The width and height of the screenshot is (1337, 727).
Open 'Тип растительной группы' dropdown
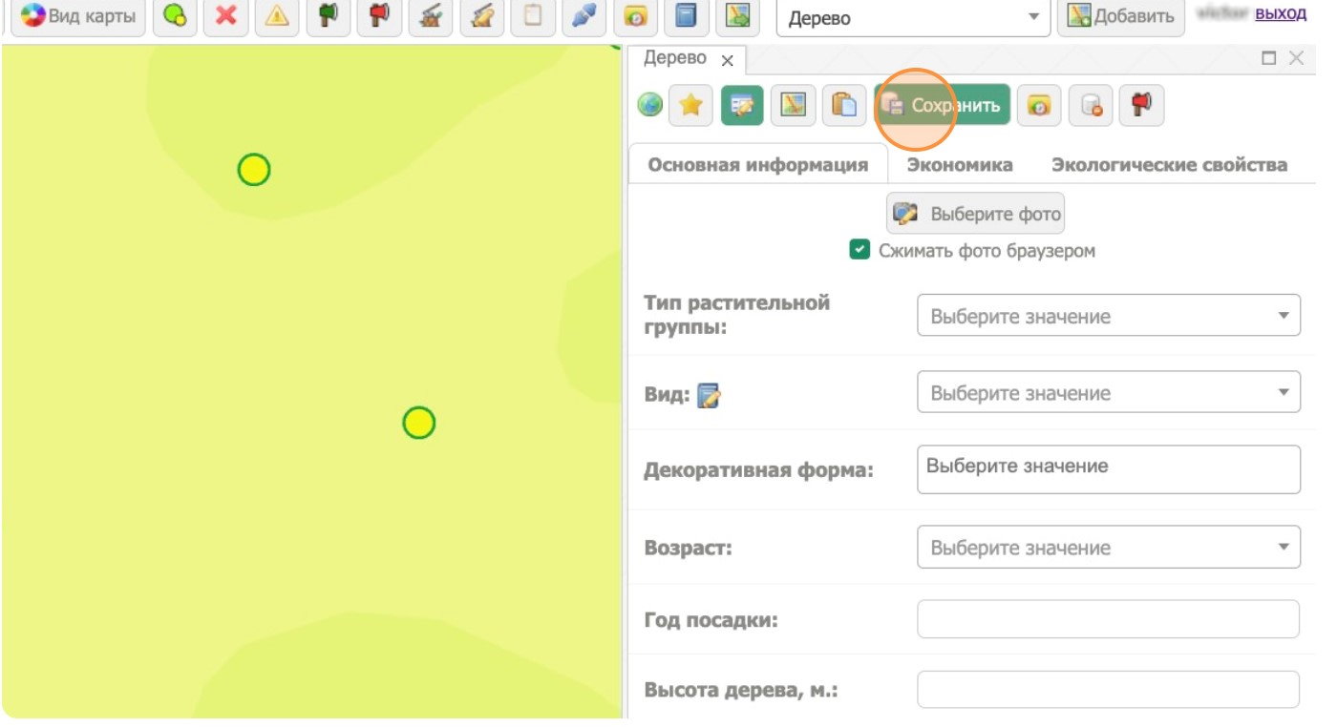click(1109, 316)
